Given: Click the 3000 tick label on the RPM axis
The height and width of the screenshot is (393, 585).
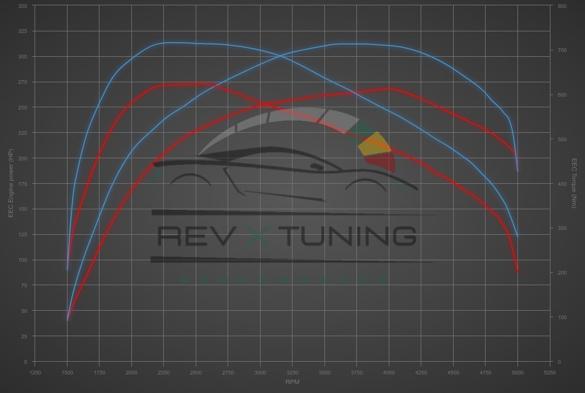Looking at the screenshot, I should [x=260, y=373].
